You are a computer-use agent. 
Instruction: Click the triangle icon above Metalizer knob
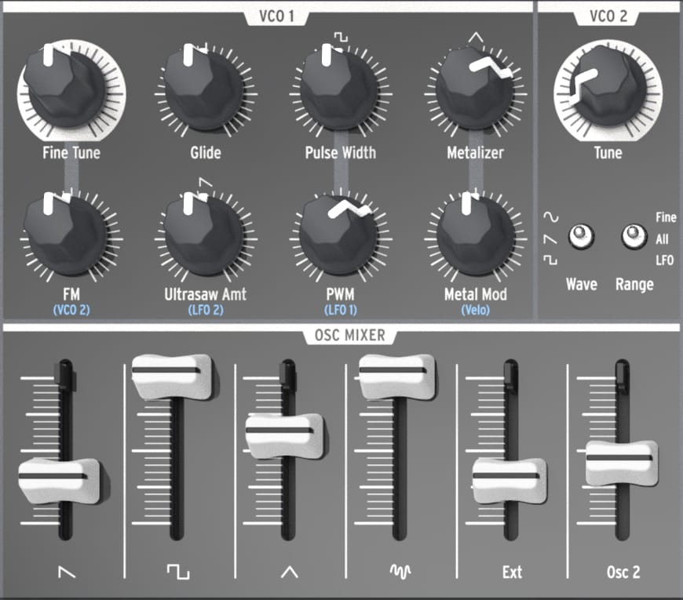[x=476, y=38]
